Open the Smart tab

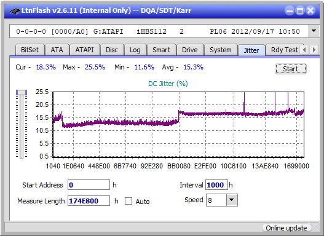[161, 50]
